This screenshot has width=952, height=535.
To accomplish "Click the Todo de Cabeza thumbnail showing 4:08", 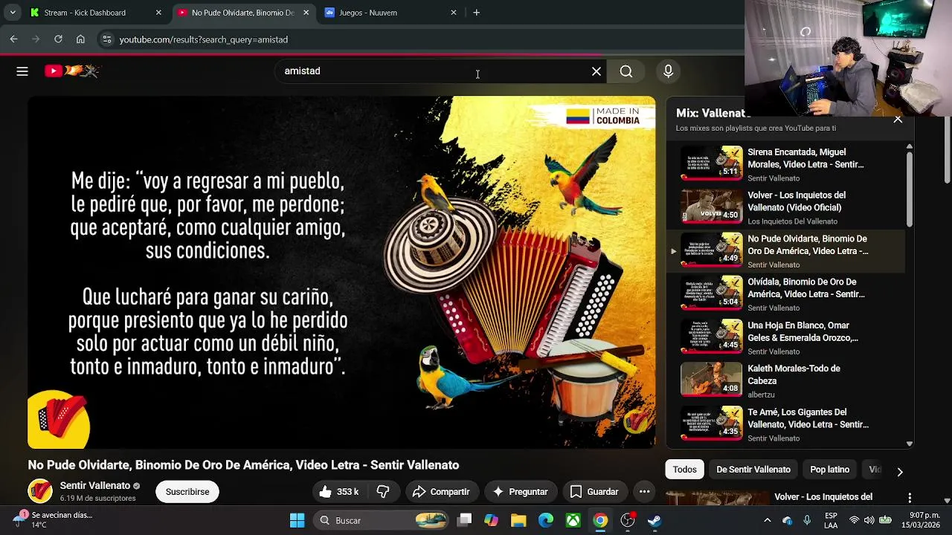I will [x=712, y=380].
